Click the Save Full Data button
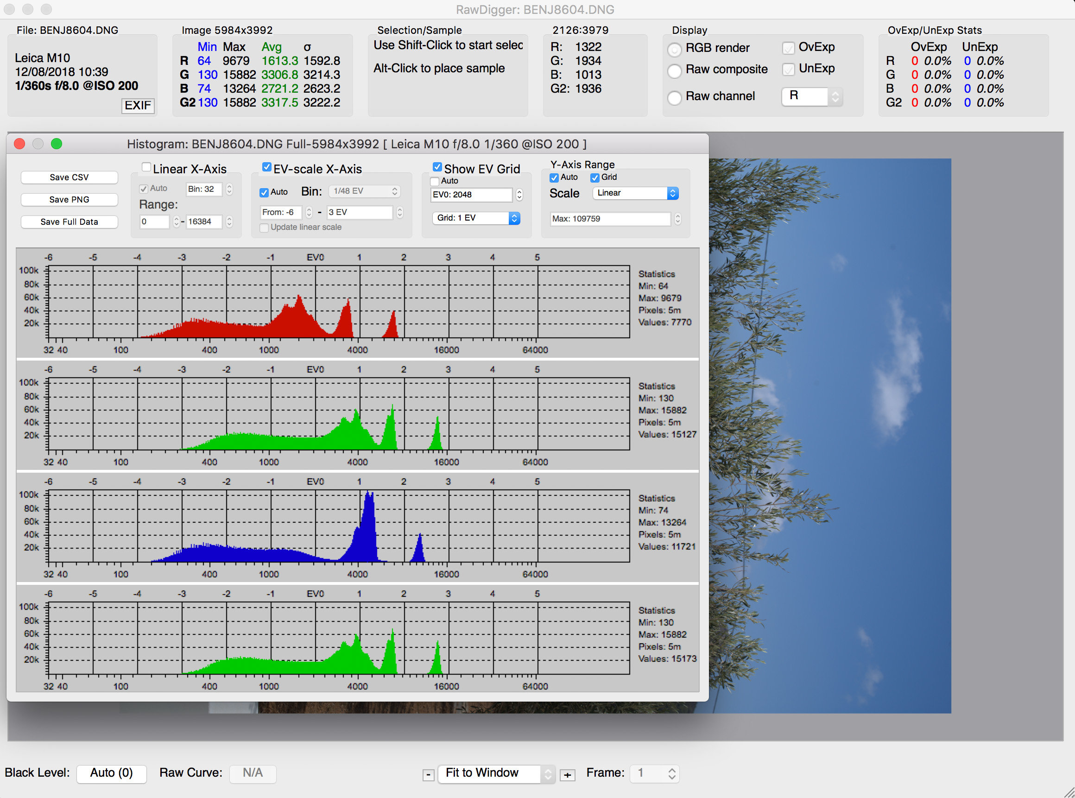This screenshot has height=798, width=1075. 69,222
